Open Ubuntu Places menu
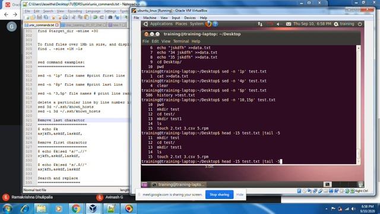The width and height of the screenshot is (380, 214). (x=181, y=24)
